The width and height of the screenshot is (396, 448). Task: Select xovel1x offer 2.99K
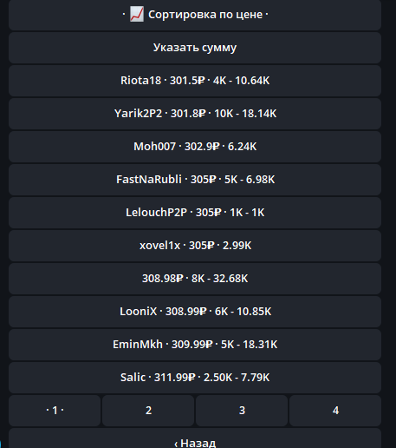[195, 246]
